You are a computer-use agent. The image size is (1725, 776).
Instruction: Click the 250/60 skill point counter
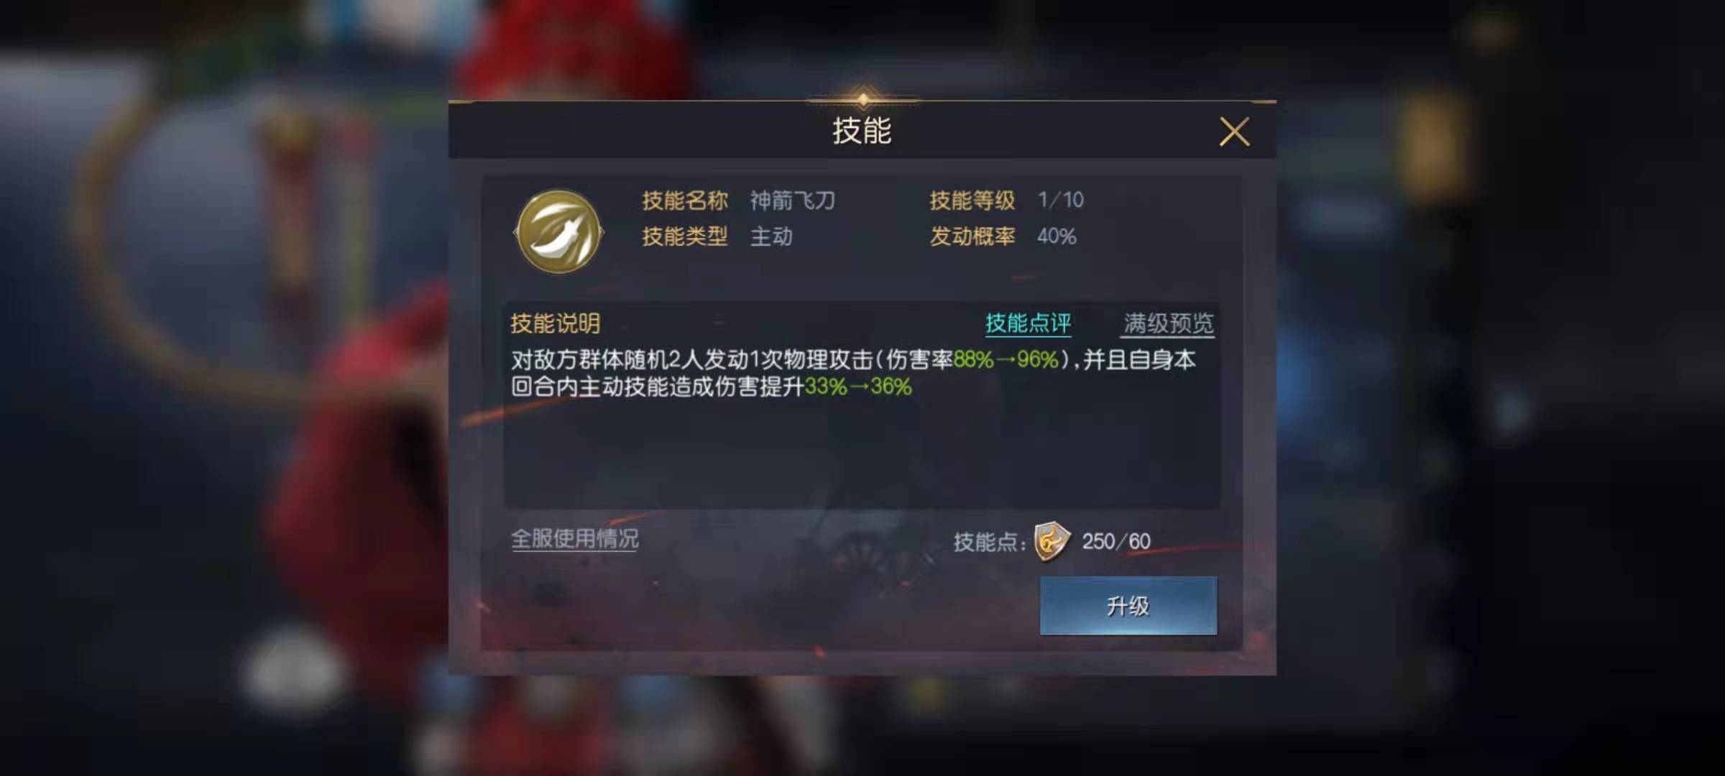click(1116, 542)
